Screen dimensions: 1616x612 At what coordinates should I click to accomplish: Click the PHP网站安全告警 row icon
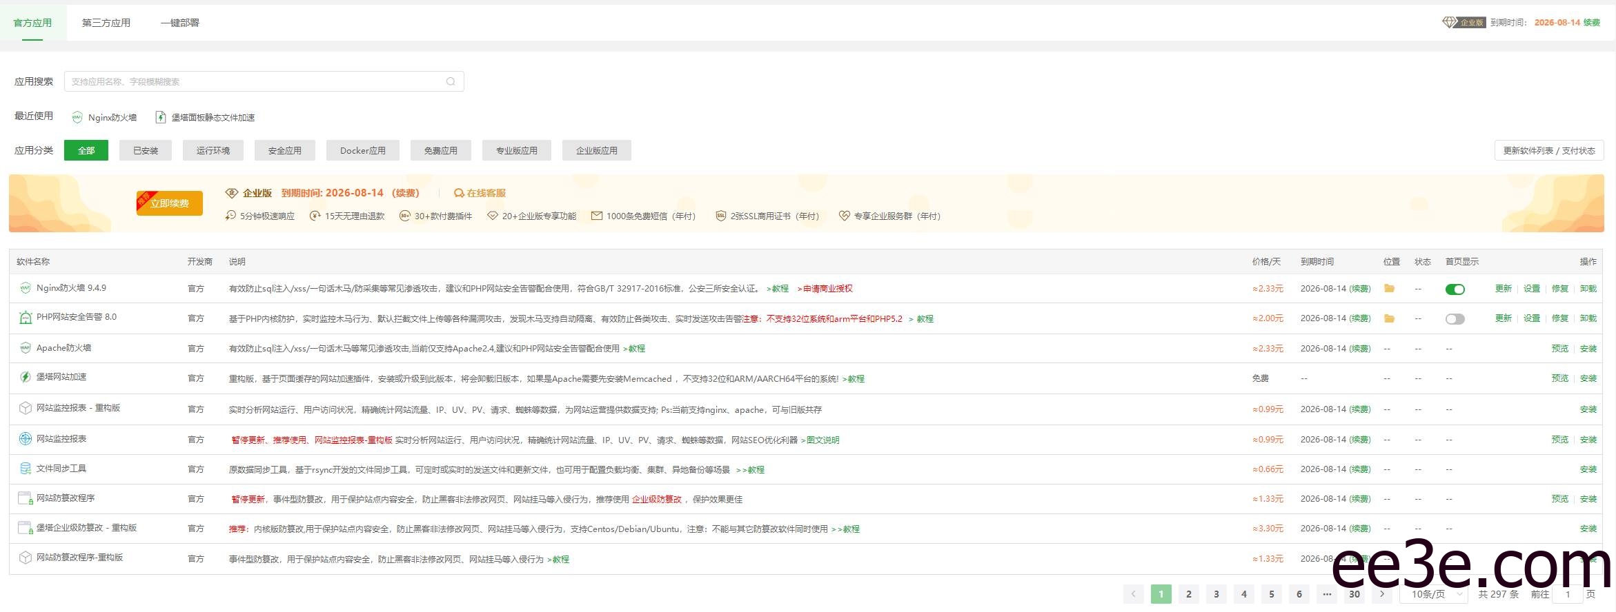click(26, 318)
